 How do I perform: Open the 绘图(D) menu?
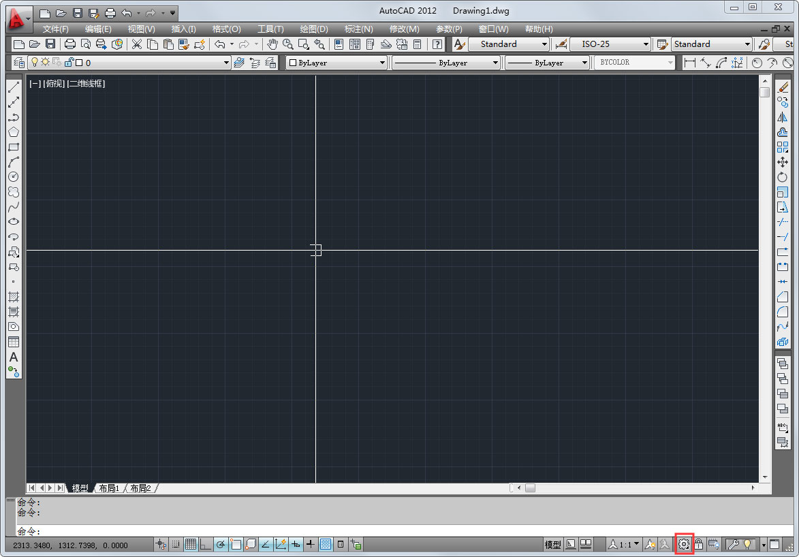pyautogui.click(x=314, y=29)
